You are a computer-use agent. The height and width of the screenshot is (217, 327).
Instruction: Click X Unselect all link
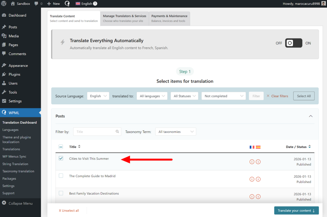(x=69, y=211)
